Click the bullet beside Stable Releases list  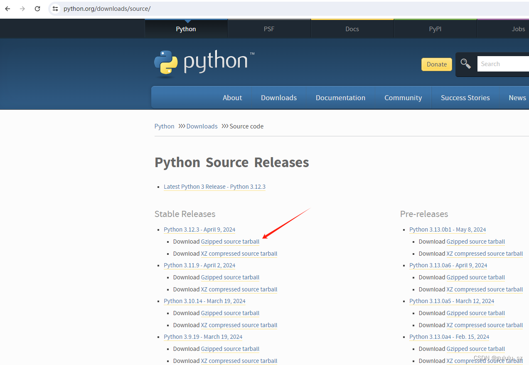pyautogui.click(x=158, y=229)
